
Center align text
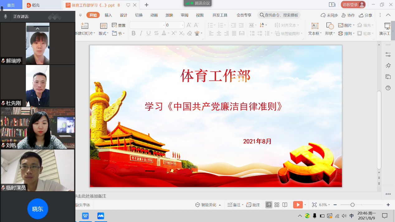pyautogui.click(x=219, y=33)
